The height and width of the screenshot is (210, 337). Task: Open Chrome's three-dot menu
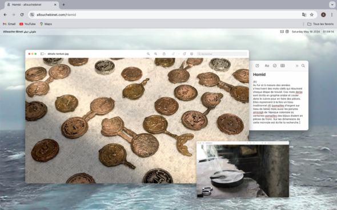coord(332,15)
